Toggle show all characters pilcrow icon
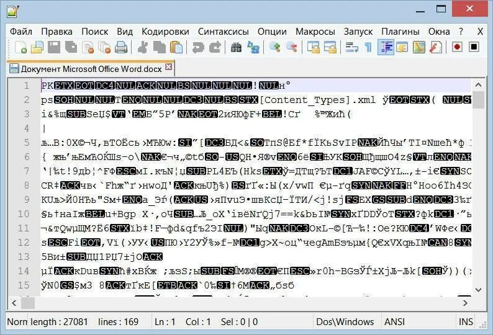Viewport: 493px width, 335px height. (368, 47)
